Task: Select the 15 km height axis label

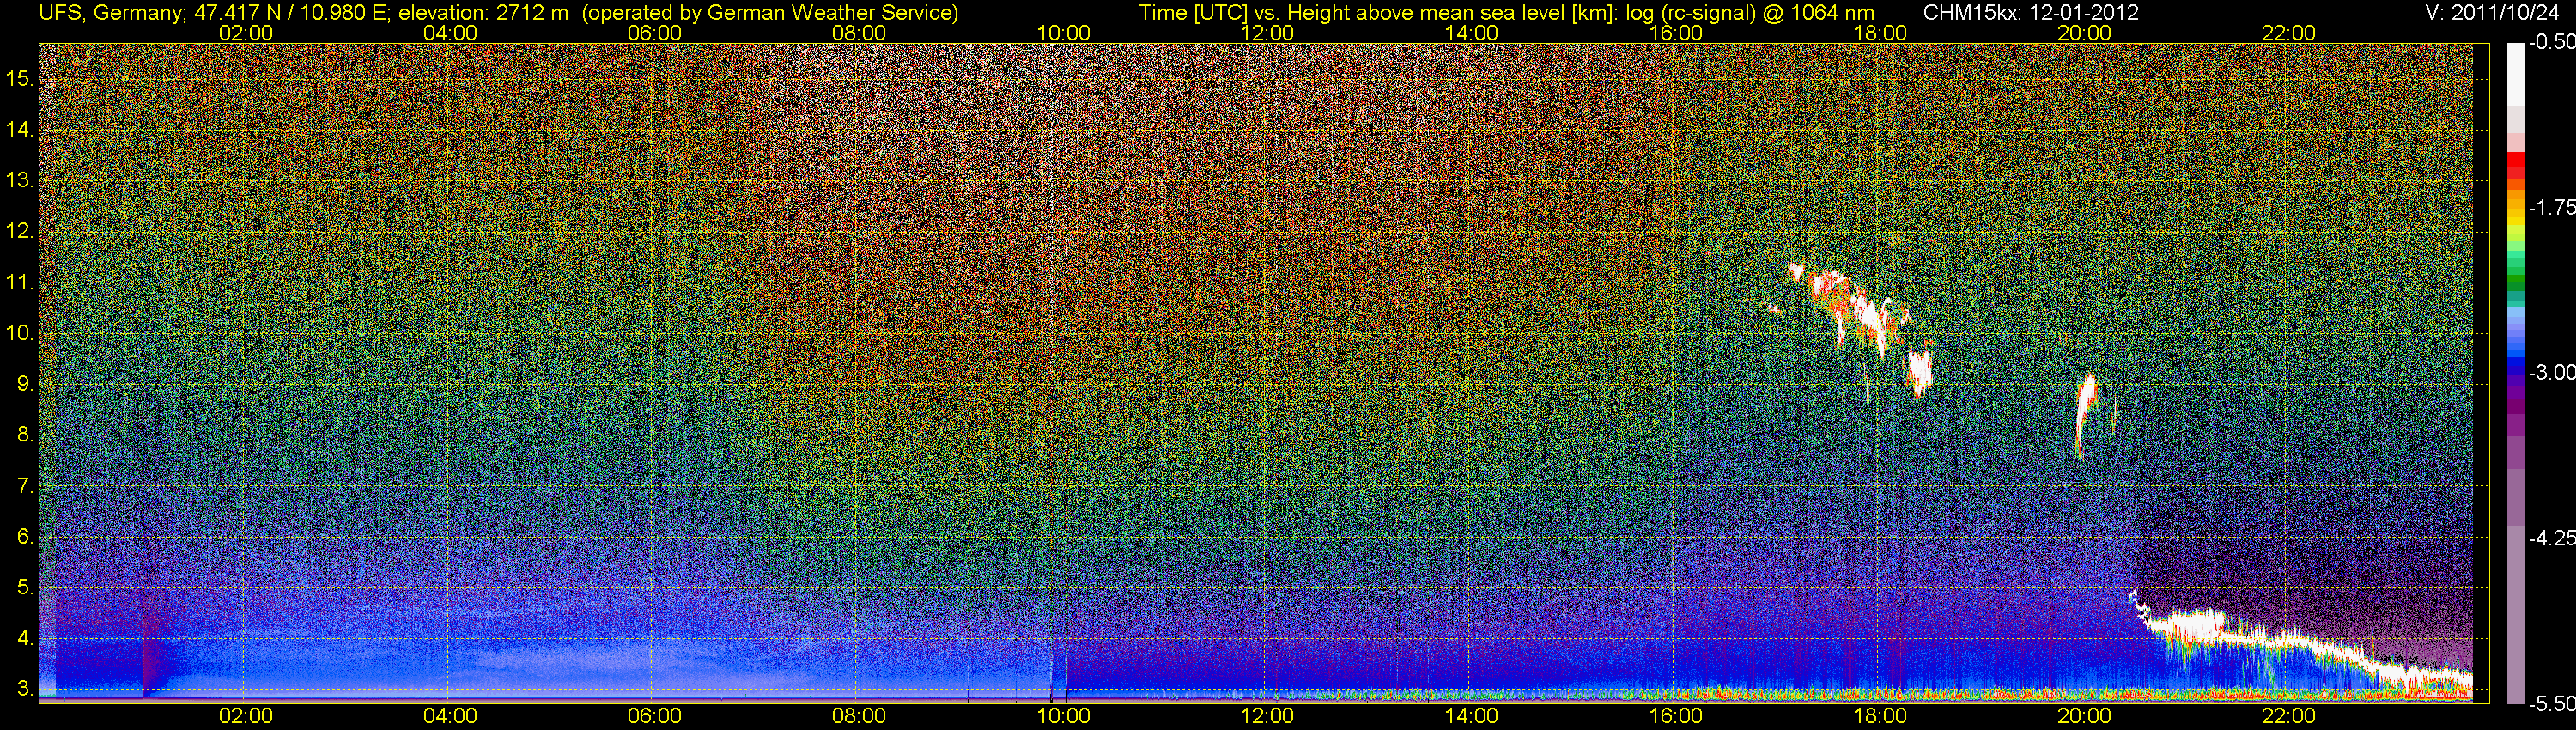Action: click(19, 78)
